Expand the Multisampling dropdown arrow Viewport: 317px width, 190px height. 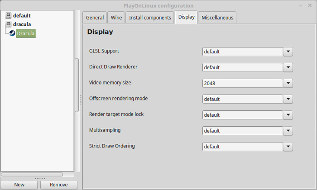tap(288, 131)
